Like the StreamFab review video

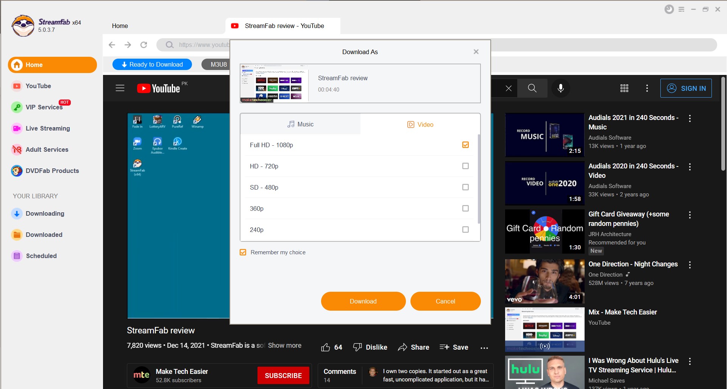[x=332, y=347]
